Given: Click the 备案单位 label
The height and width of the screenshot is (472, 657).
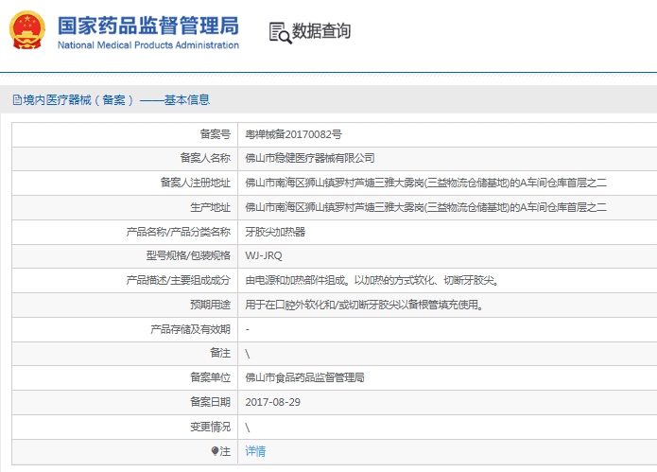Looking at the screenshot, I should (211, 377).
